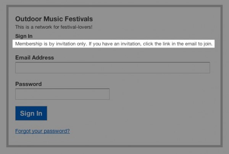Activate the password entry field
The width and height of the screenshot is (229, 154).
click(62, 94)
